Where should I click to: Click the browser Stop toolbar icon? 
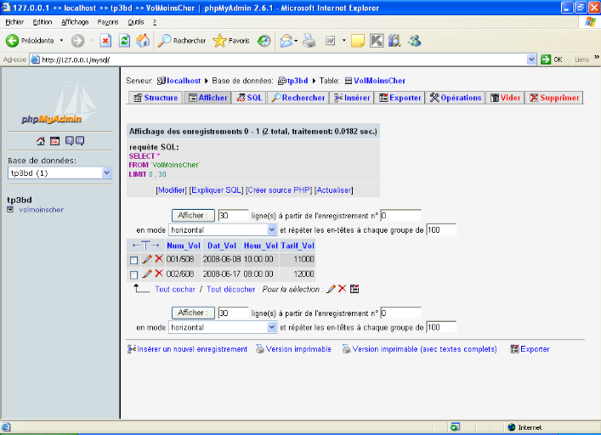pos(105,40)
